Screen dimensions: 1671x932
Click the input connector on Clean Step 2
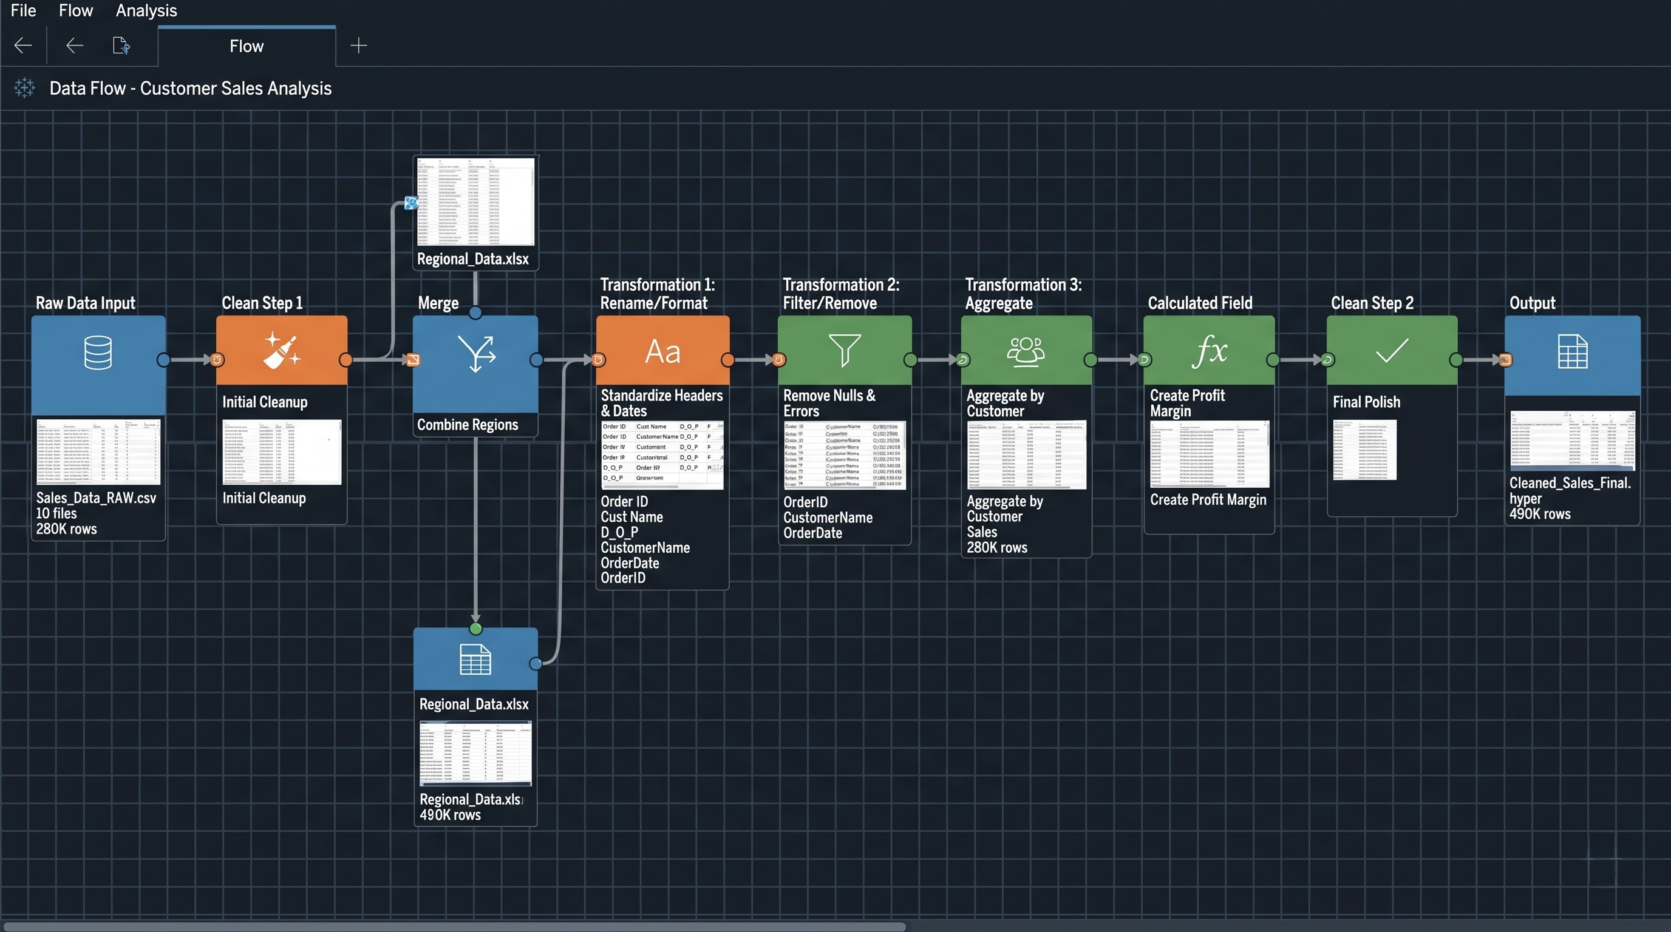pyautogui.click(x=1328, y=360)
